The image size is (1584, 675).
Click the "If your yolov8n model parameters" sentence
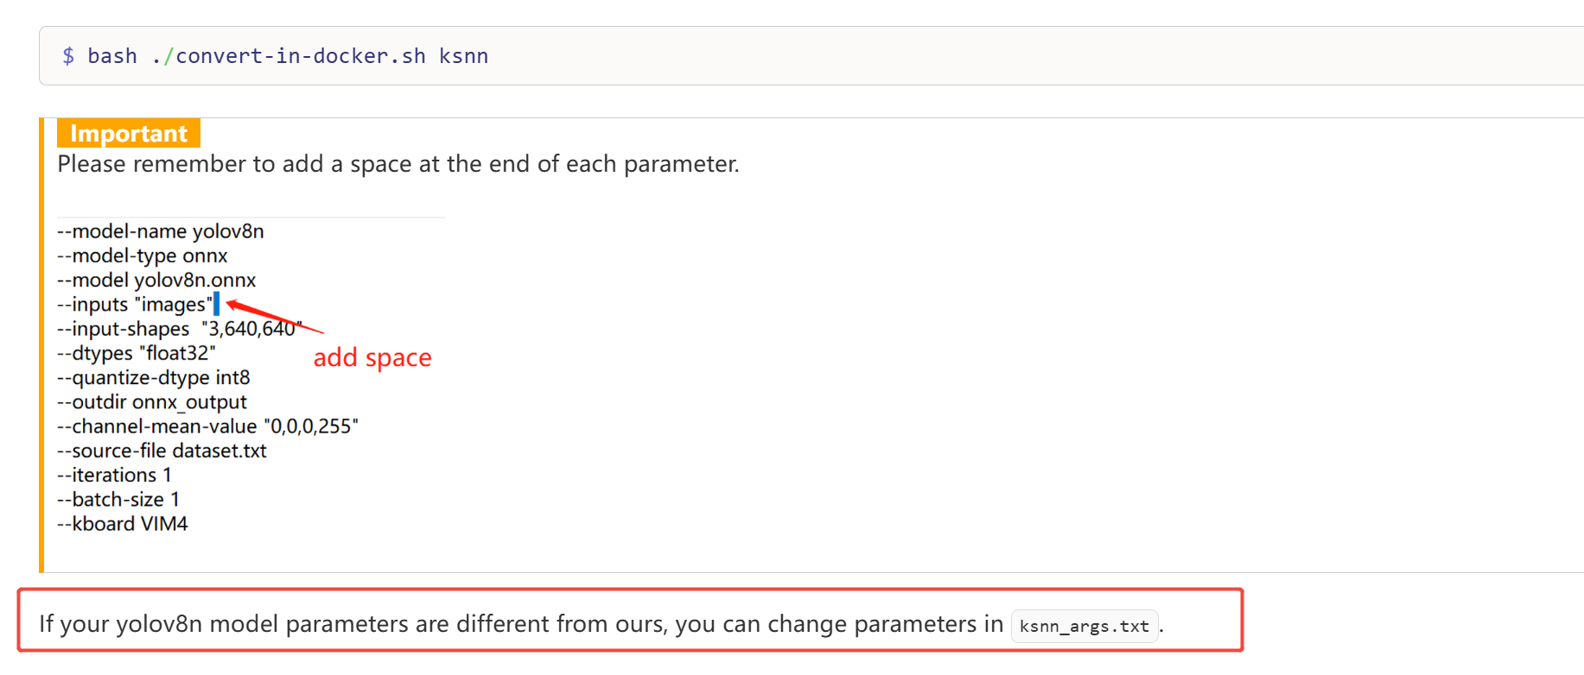pyautogui.click(x=520, y=624)
